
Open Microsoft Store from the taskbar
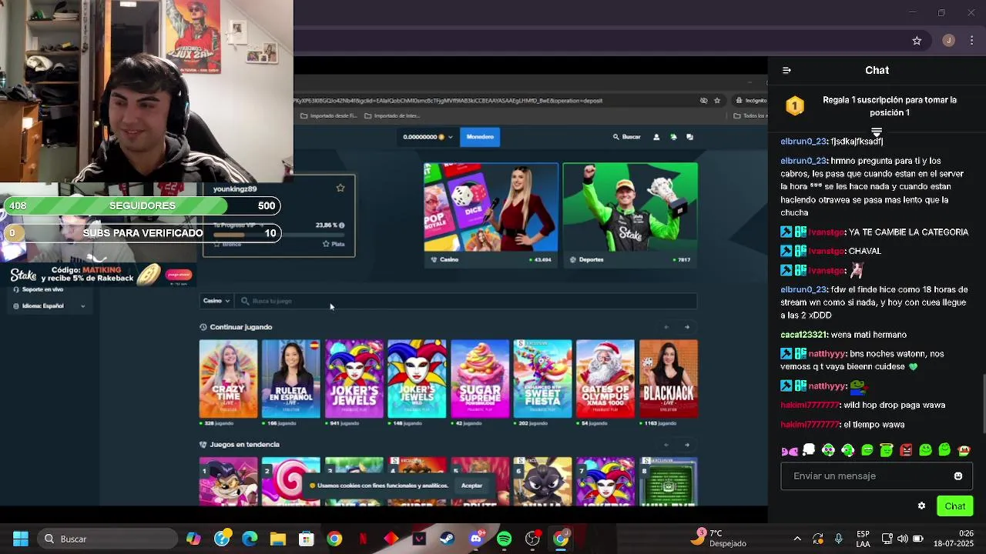[x=307, y=539]
